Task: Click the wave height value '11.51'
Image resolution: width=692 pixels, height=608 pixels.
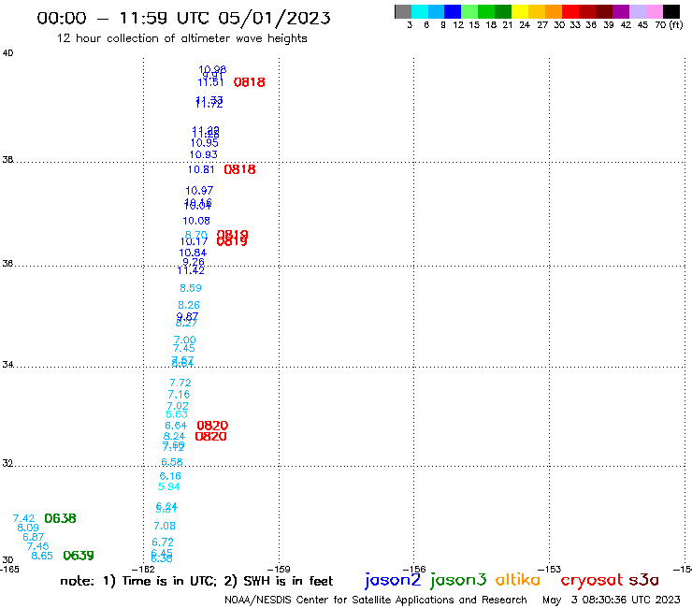Action: tap(210, 82)
